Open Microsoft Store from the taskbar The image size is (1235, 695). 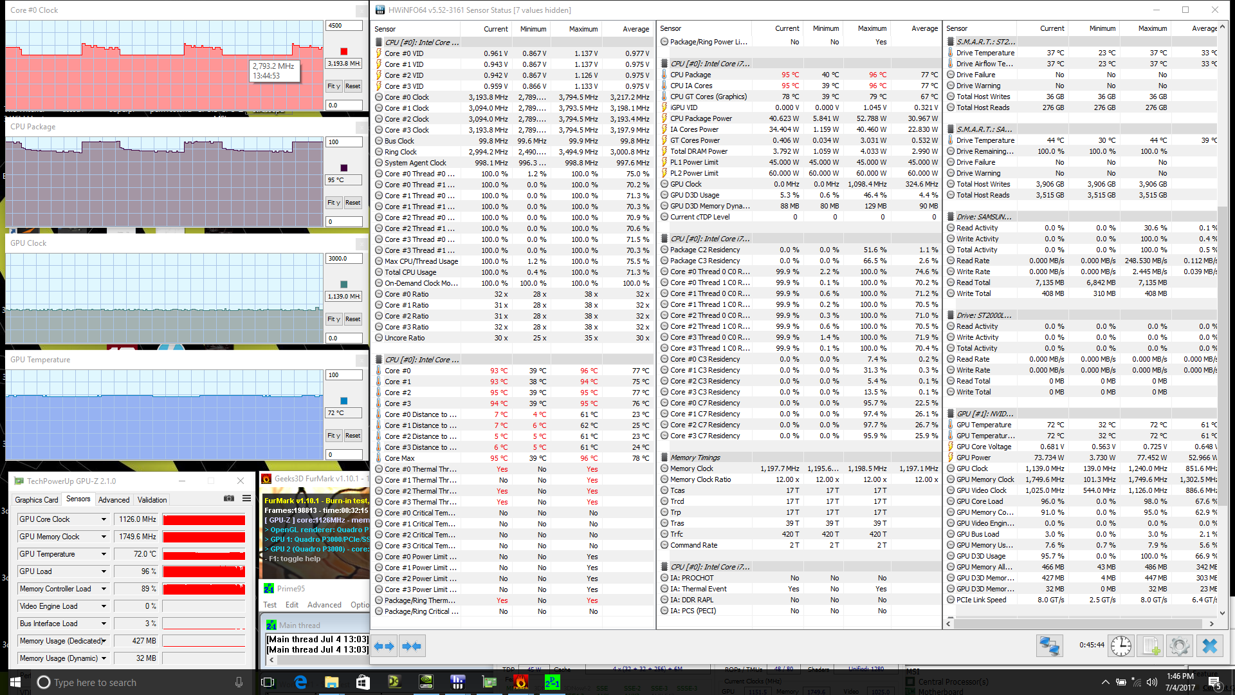[x=363, y=682]
